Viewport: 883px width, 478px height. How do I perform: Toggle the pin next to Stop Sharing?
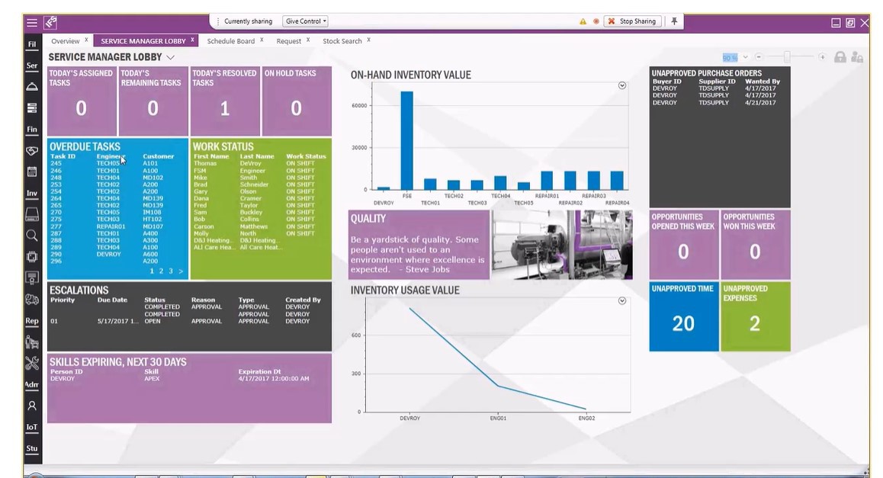pos(674,21)
